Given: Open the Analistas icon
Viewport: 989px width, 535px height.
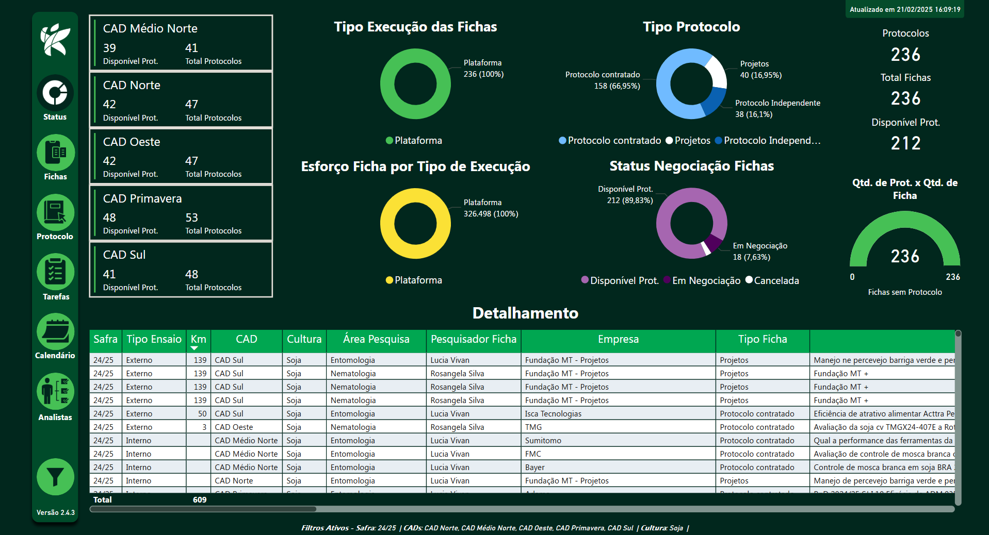Looking at the screenshot, I should tap(55, 392).
